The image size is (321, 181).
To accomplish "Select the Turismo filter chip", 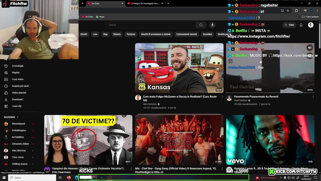I will point(131,34).
